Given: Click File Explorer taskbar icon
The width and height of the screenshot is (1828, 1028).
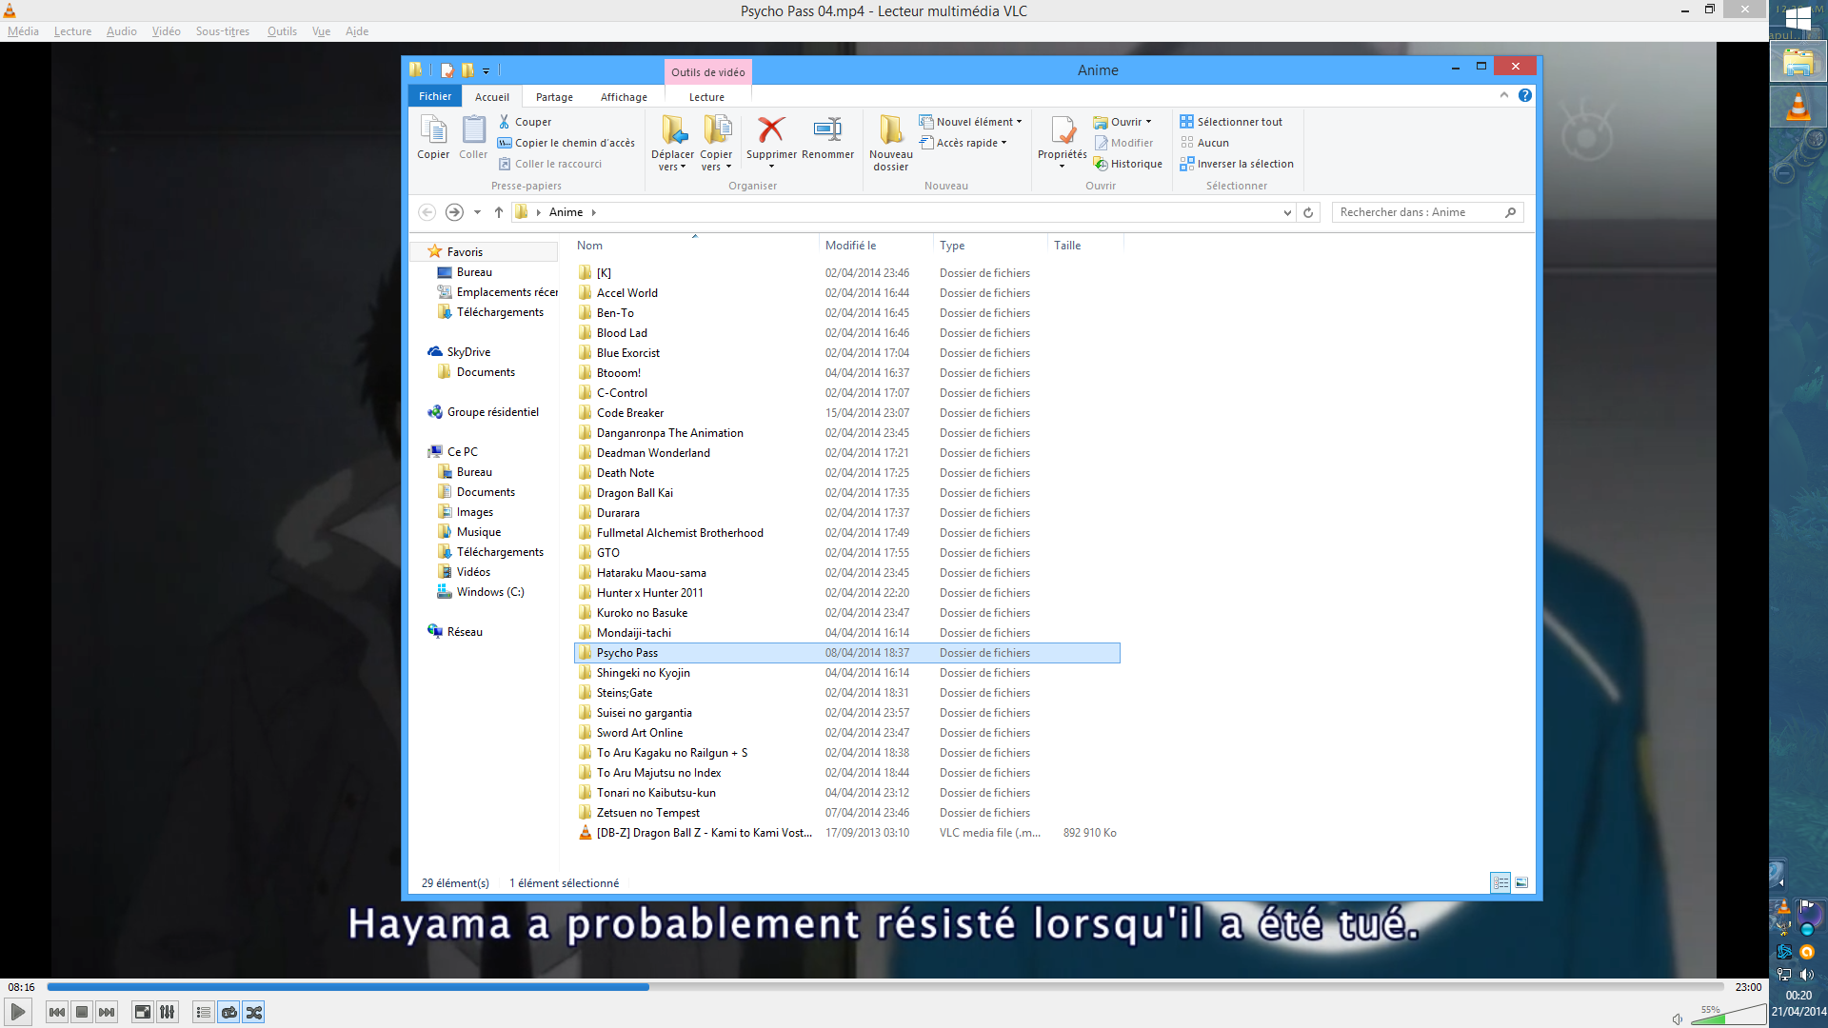Looking at the screenshot, I should pyautogui.click(x=1798, y=63).
